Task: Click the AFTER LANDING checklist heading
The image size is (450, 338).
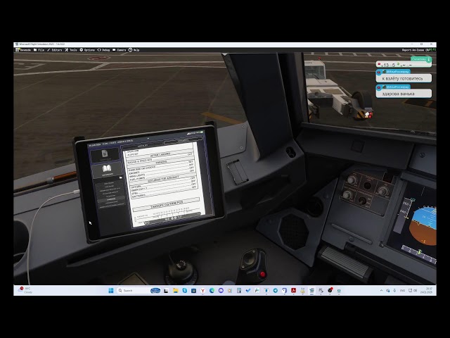Action: point(160,155)
